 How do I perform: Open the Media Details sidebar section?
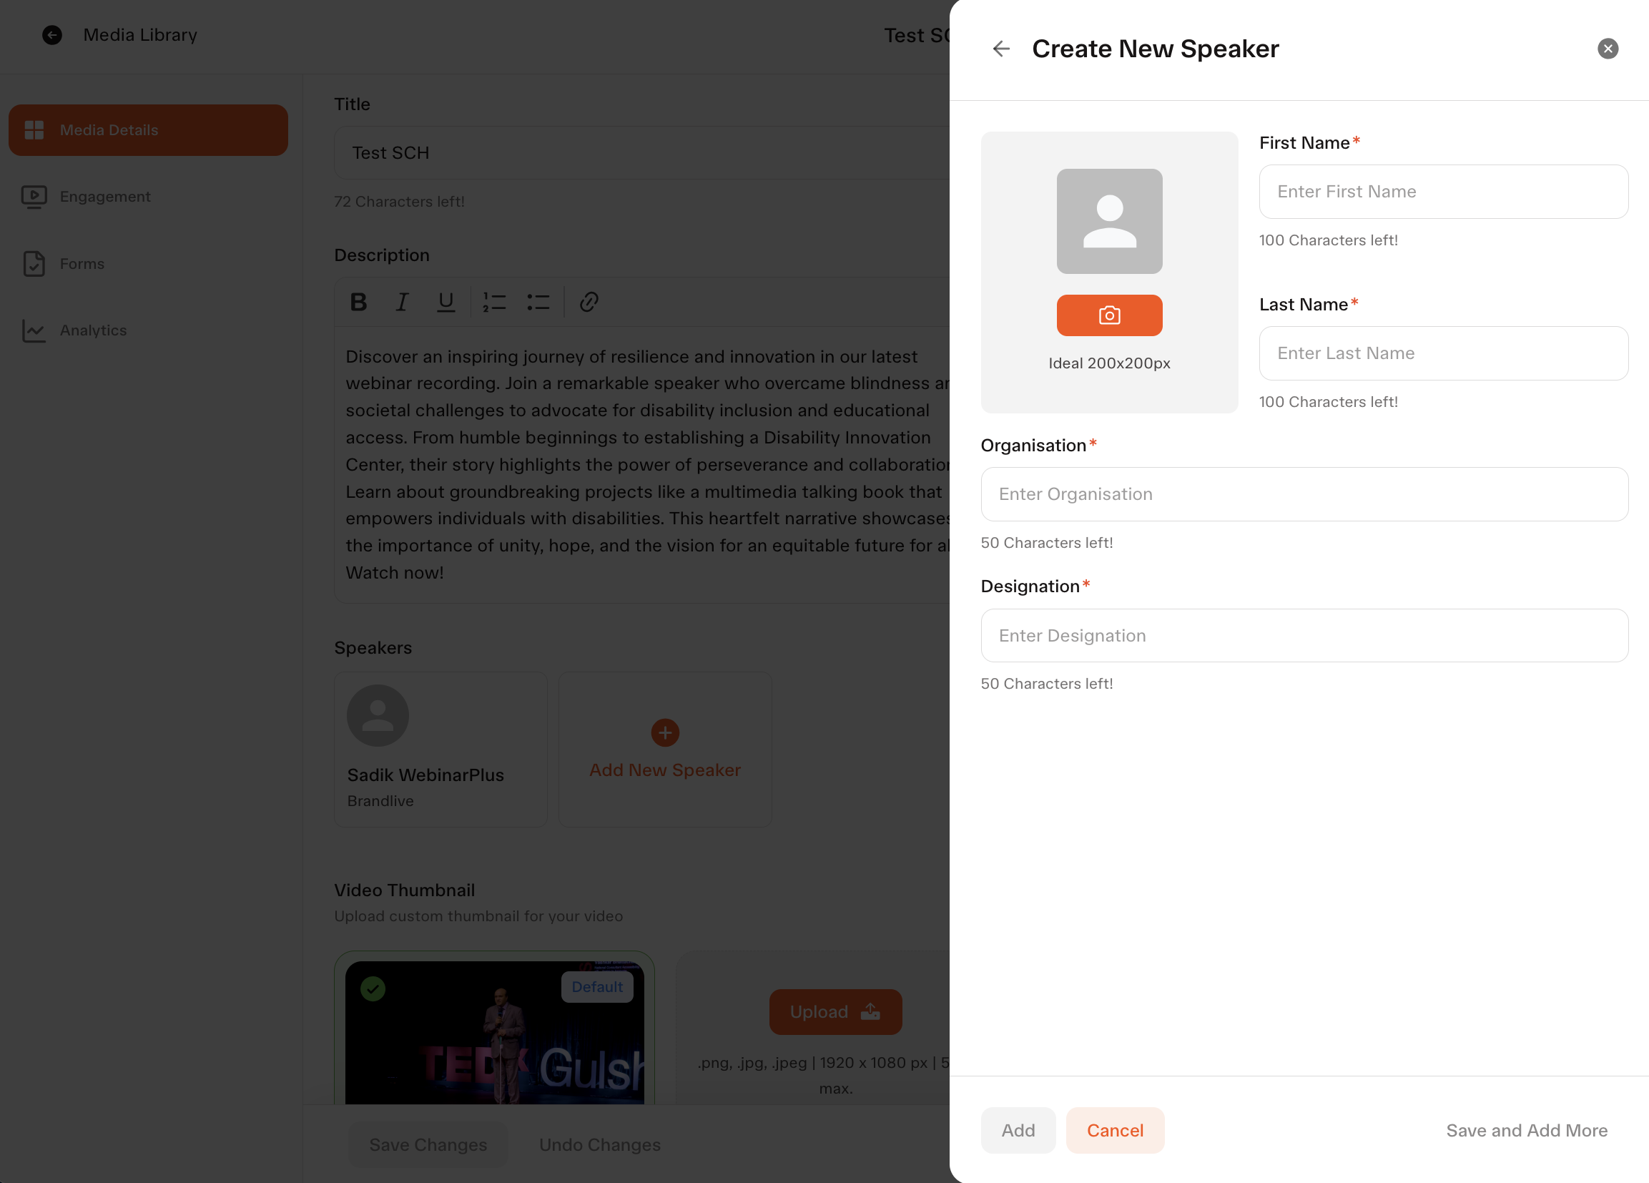148,130
